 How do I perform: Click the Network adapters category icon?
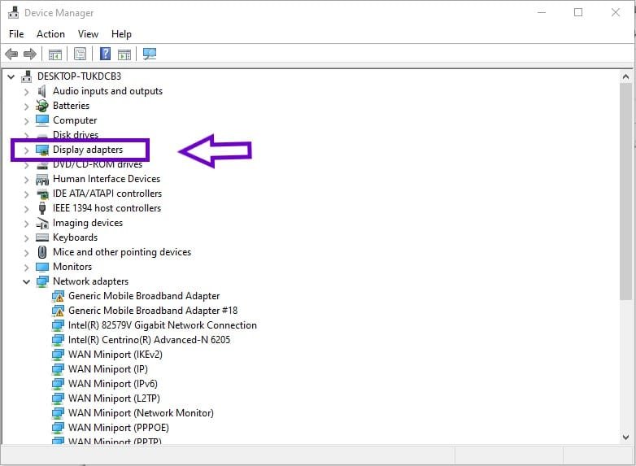pos(42,281)
